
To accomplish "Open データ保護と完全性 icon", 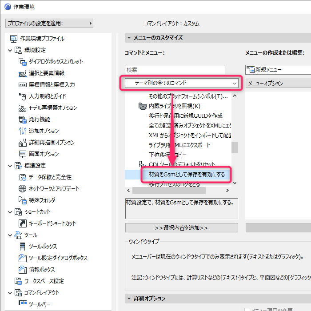I will pyautogui.click(x=22, y=177).
